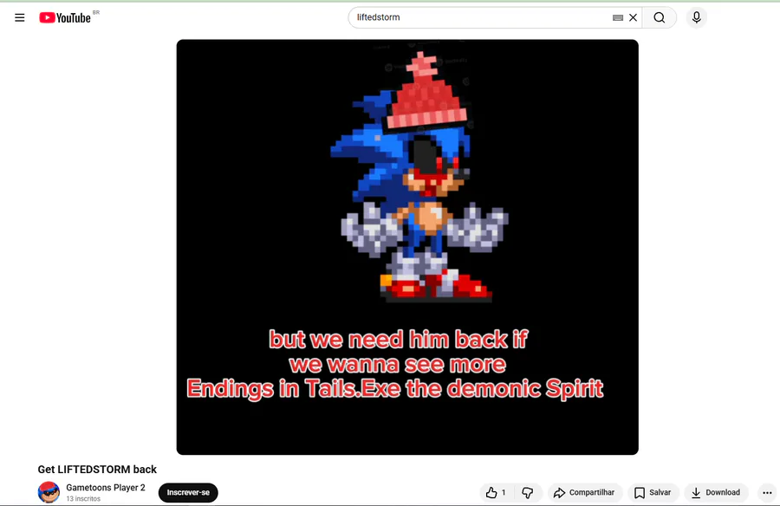Image resolution: width=780 pixels, height=506 pixels.
Task: Like the video with thumbs up
Action: click(496, 492)
